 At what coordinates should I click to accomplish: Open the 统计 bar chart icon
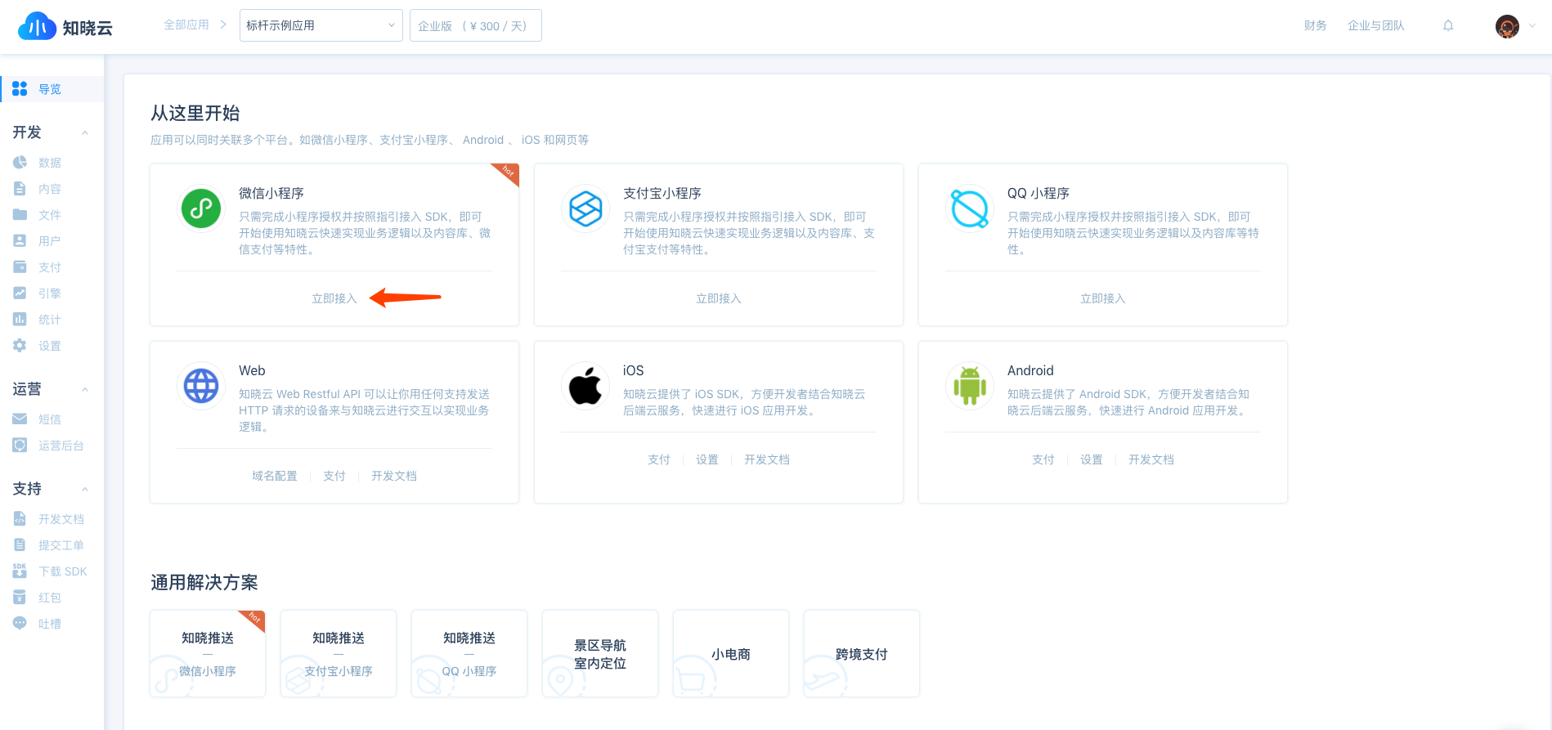[20, 320]
